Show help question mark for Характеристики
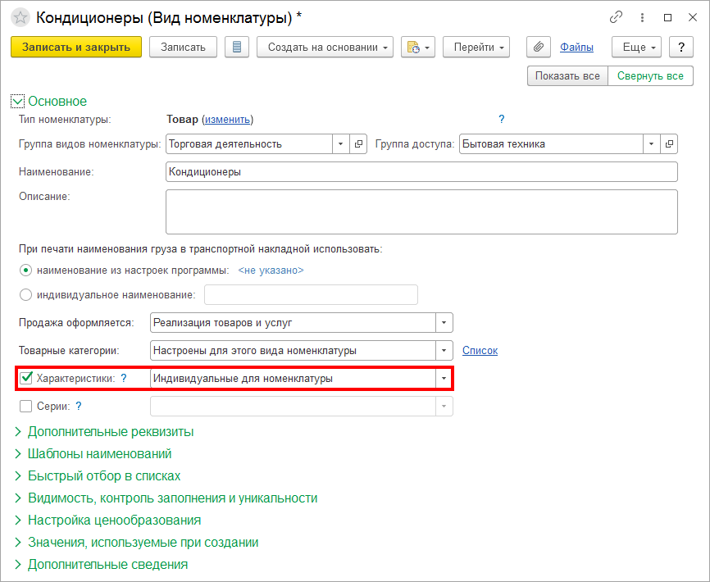The height and width of the screenshot is (582, 710). click(124, 379)
